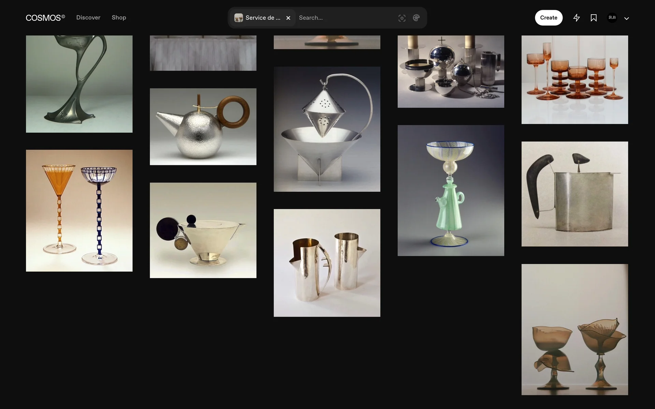This screenshot has width=655, height=409.
Task: Open the visual search camera icon
Action: [x=402, y=18]
